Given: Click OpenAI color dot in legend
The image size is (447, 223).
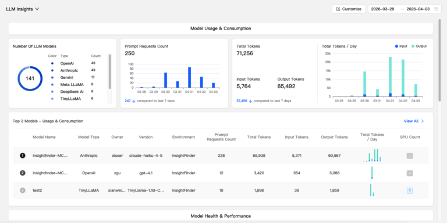Looking at the screenshot, I should [52, 63].
